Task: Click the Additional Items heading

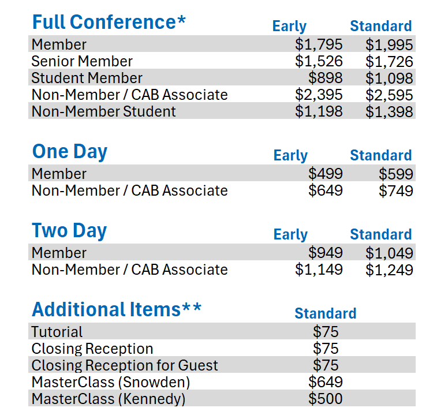Action: coord(117,309)
